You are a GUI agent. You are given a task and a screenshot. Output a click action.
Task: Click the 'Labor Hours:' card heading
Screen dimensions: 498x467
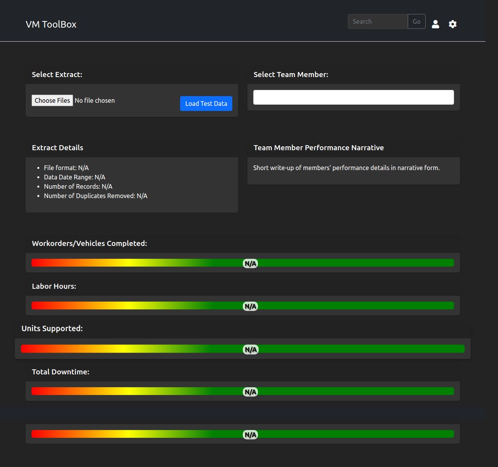click(x=54, y=286)
